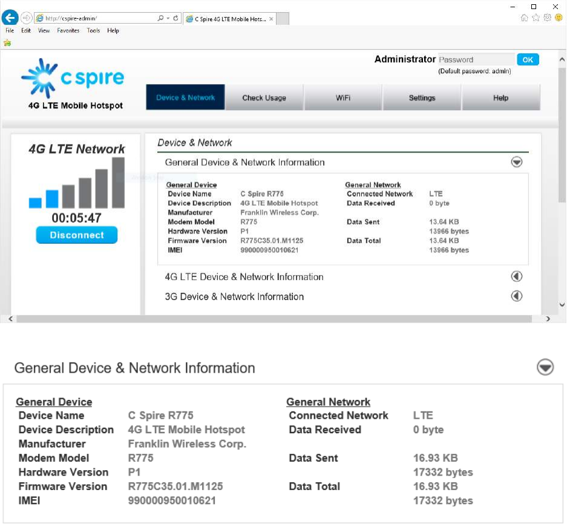Viewport: 567px width, 527px height.
Task: Open a new browser tab
Action: click(283, 19)
